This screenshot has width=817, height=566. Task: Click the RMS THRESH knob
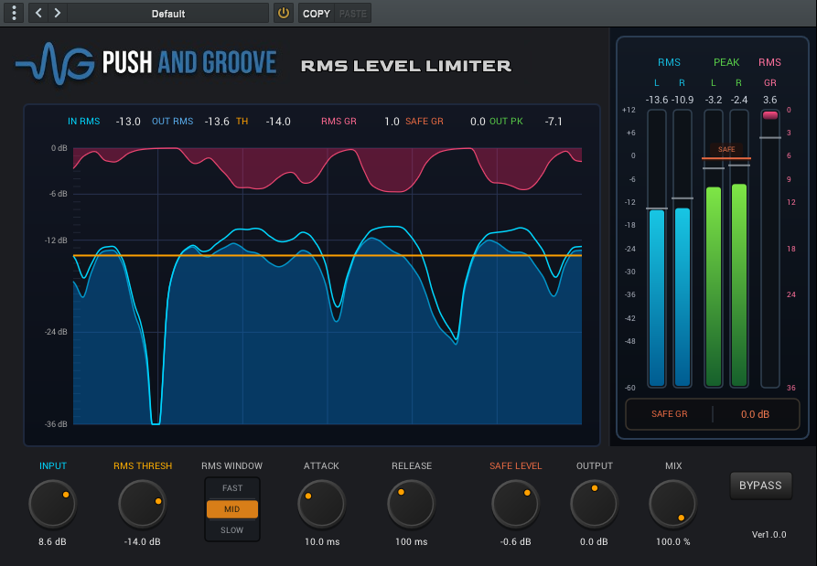(x=142, y=504)
